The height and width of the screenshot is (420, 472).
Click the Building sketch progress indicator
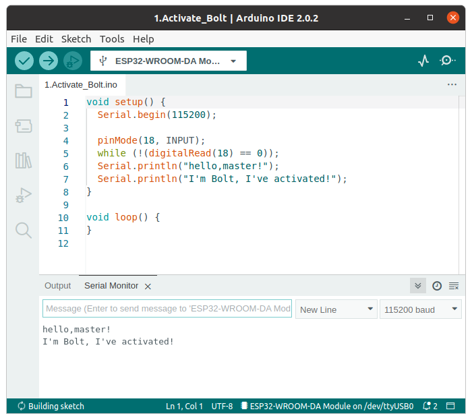51,406
